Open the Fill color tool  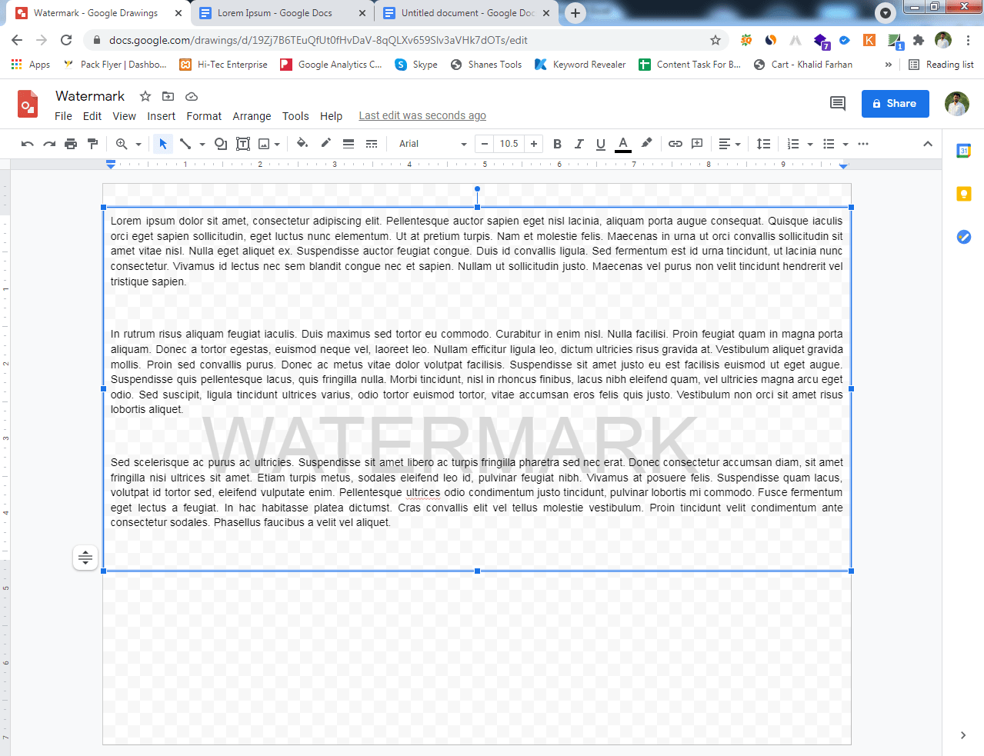pos(302,144)
